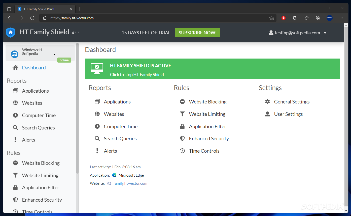The width and height of the screenshot is (351, 216).
Task: Open User Settings link on dashboard
Action: click(288, 114)
